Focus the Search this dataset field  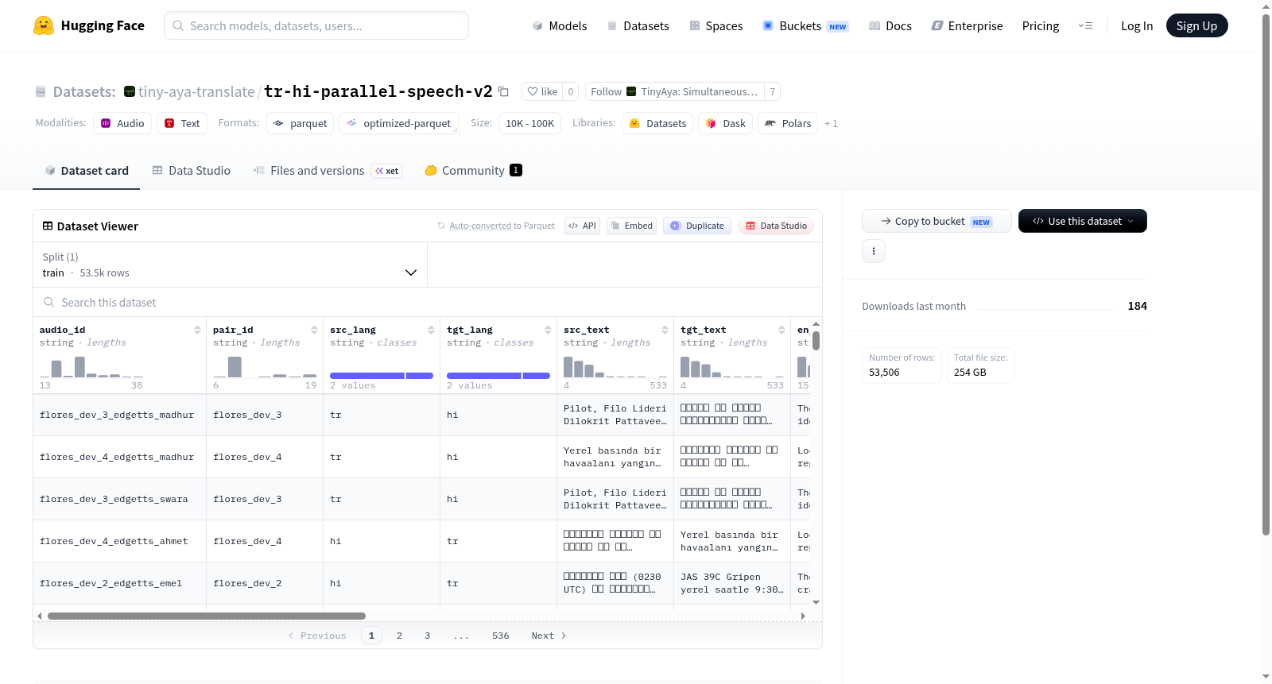pos(428,302)
